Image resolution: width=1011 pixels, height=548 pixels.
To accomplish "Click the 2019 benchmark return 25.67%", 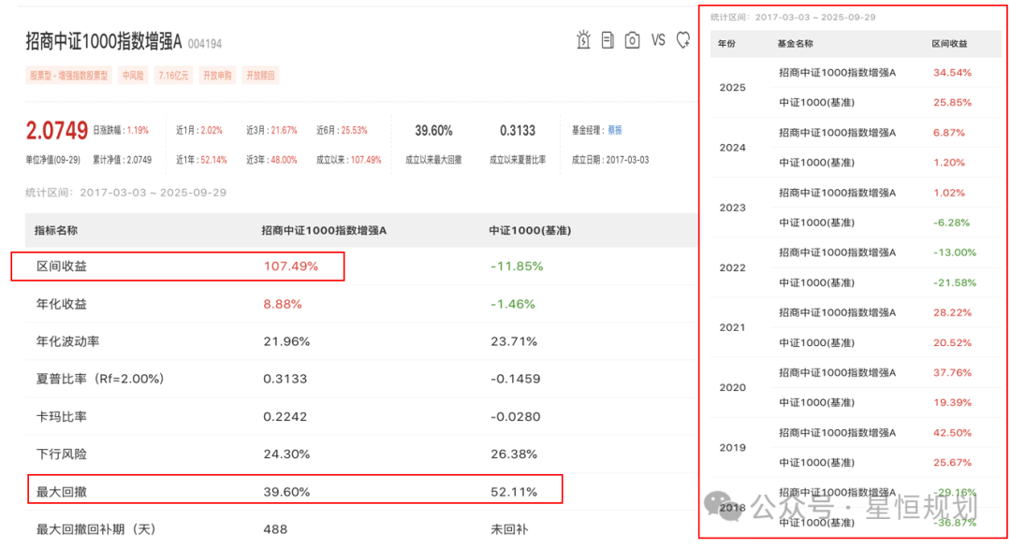I will 952,462.
